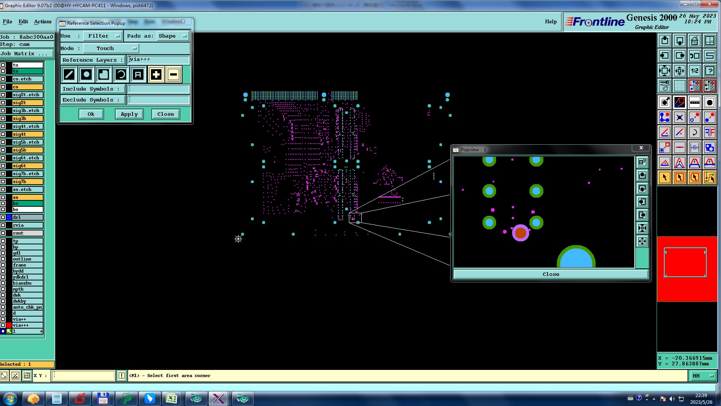Click the Home view icon

click(x=694, y=41)
